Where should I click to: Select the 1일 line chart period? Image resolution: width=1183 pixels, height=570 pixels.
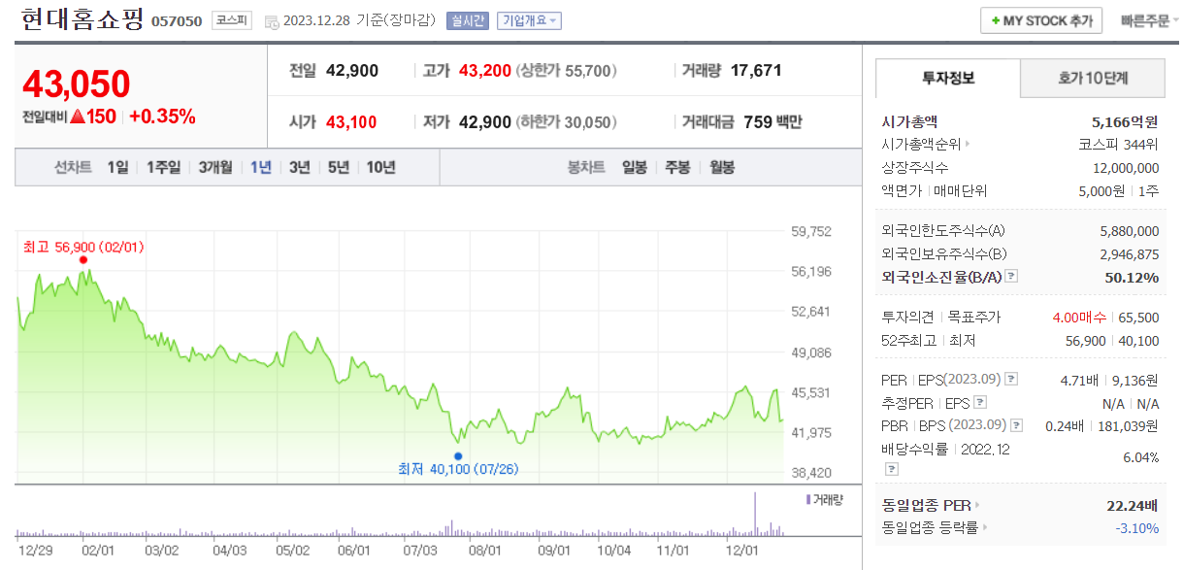tap(117, 167)
